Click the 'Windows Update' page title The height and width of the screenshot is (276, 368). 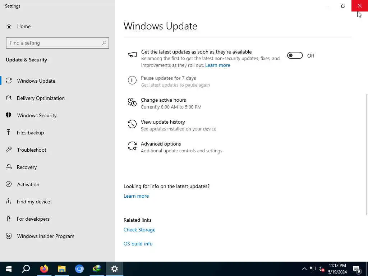point(160,26)
